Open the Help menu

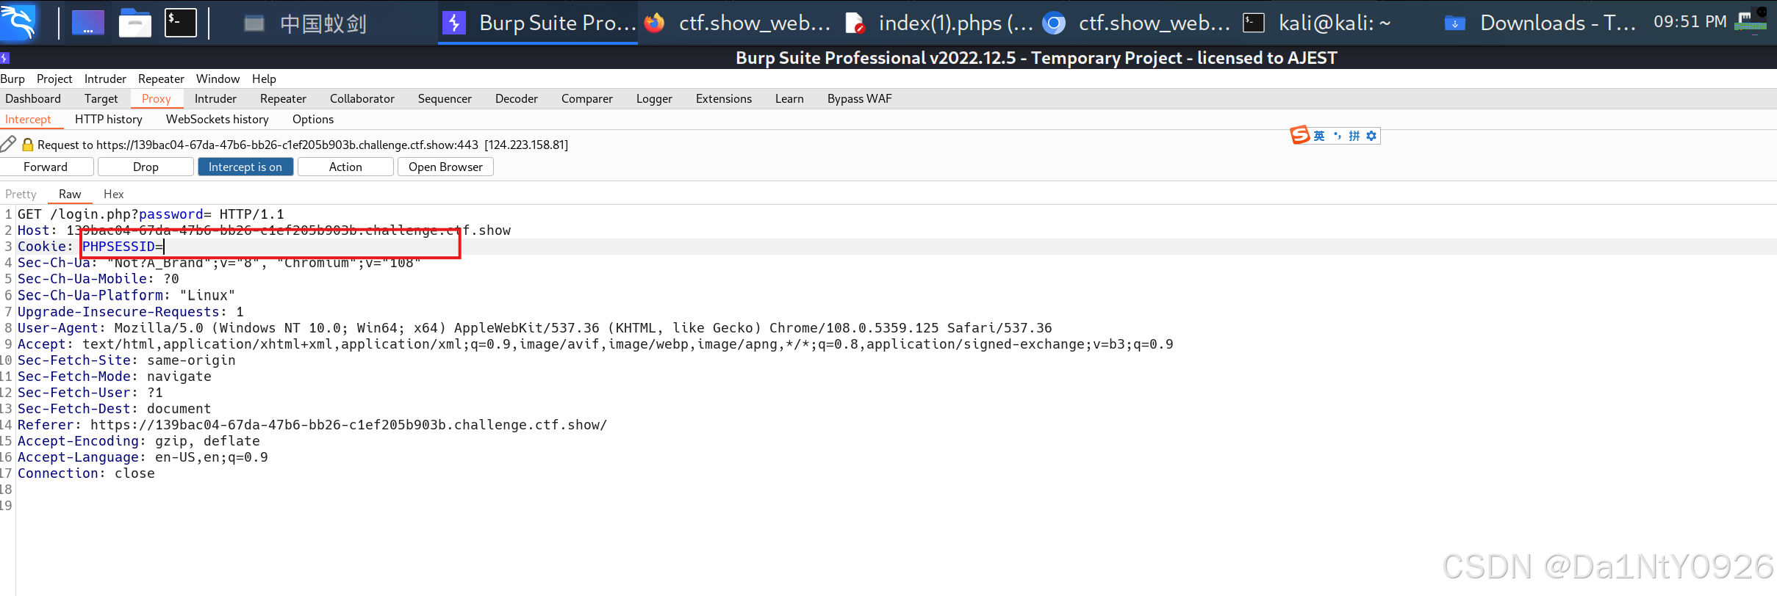click(x=264, y=79)
